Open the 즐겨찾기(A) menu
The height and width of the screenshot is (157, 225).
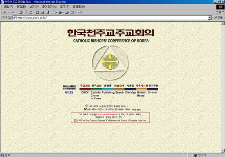point(49,7)
